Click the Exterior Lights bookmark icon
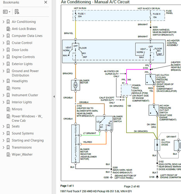Screen dimensions: 181x194 (8, 64)
